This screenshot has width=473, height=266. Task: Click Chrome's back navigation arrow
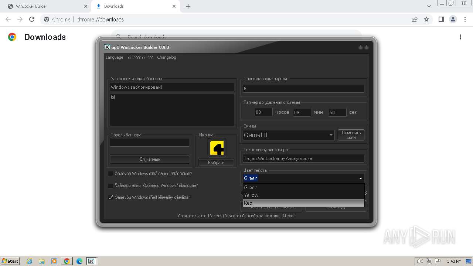pyautogui.click(x=8, y=19)
